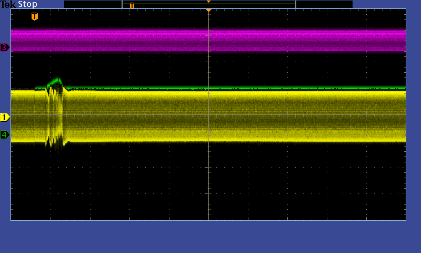Click the glitch dropout in the yellow waveform

coord(55,116)
